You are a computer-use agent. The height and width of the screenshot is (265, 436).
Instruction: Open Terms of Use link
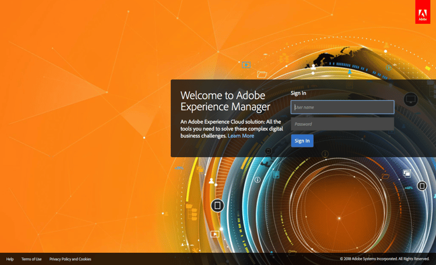pyautogui.click(x=31, y=259)
